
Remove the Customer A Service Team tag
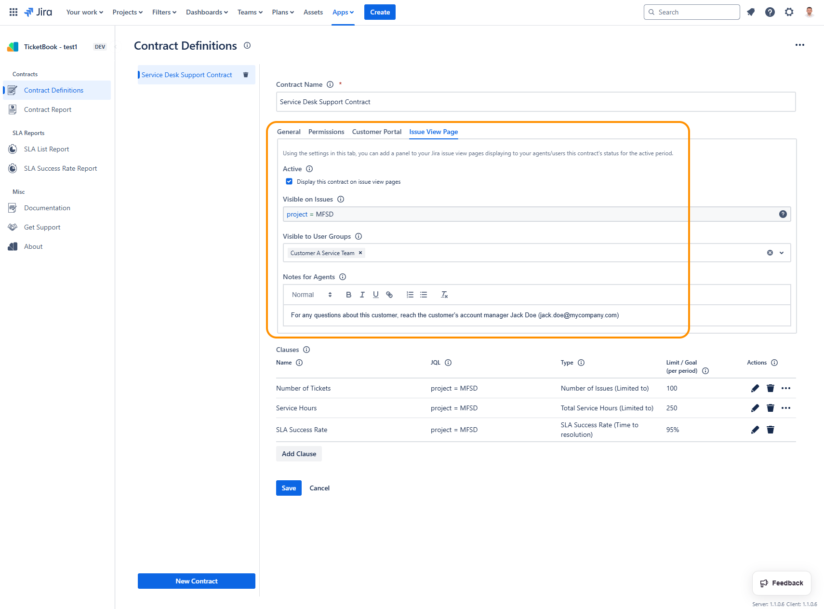coord(360,253)
